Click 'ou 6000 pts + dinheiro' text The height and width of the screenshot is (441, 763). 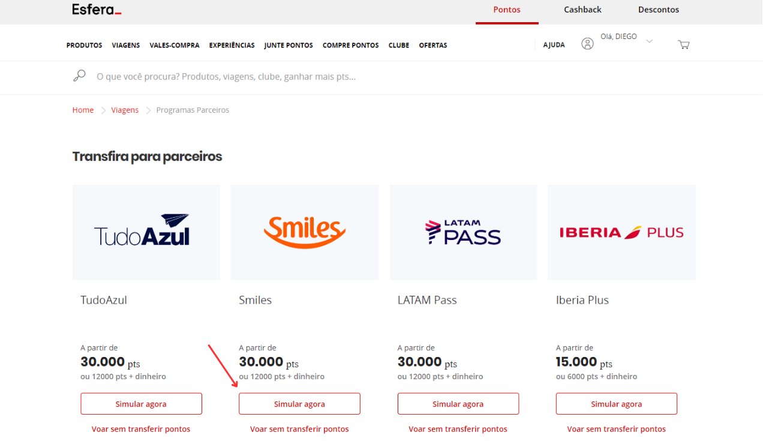coord(596,377)
